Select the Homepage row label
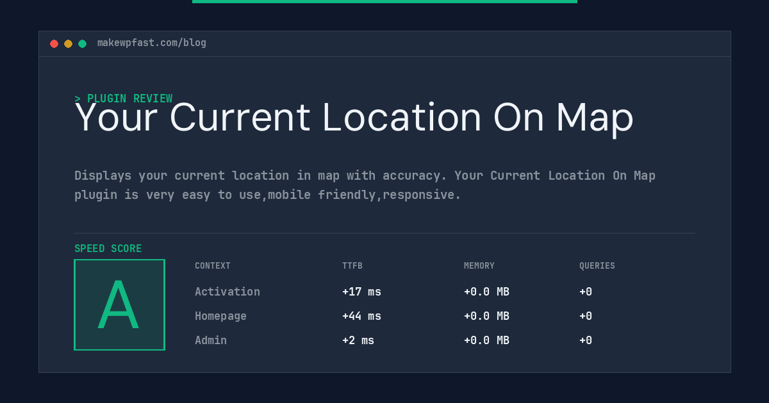 220,316
